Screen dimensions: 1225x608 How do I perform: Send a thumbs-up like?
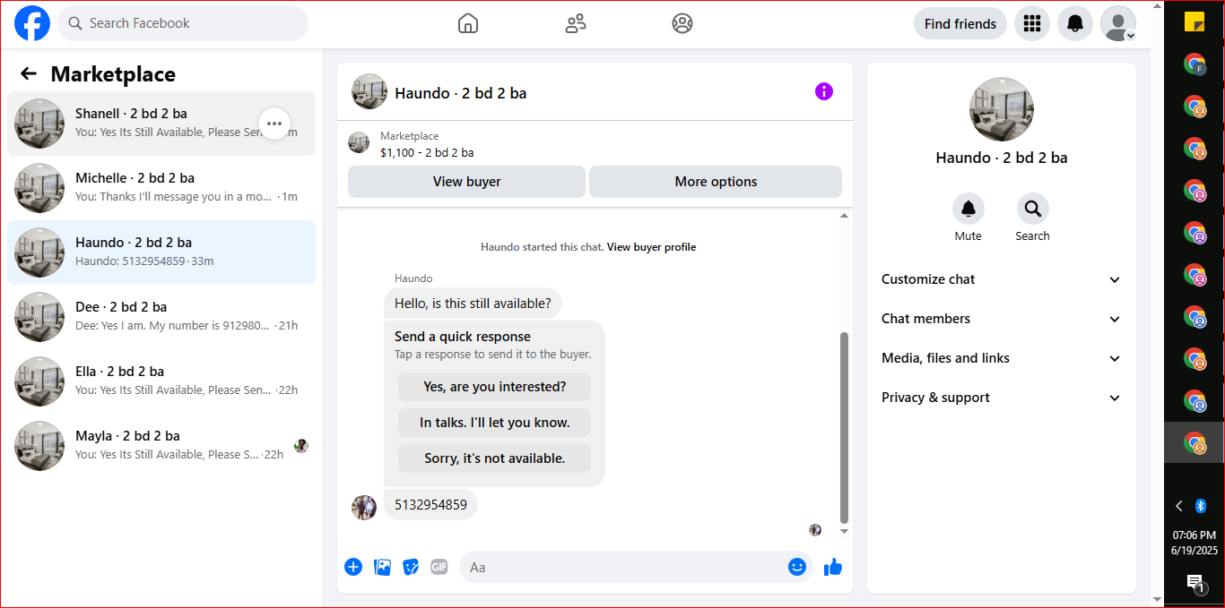833,567
